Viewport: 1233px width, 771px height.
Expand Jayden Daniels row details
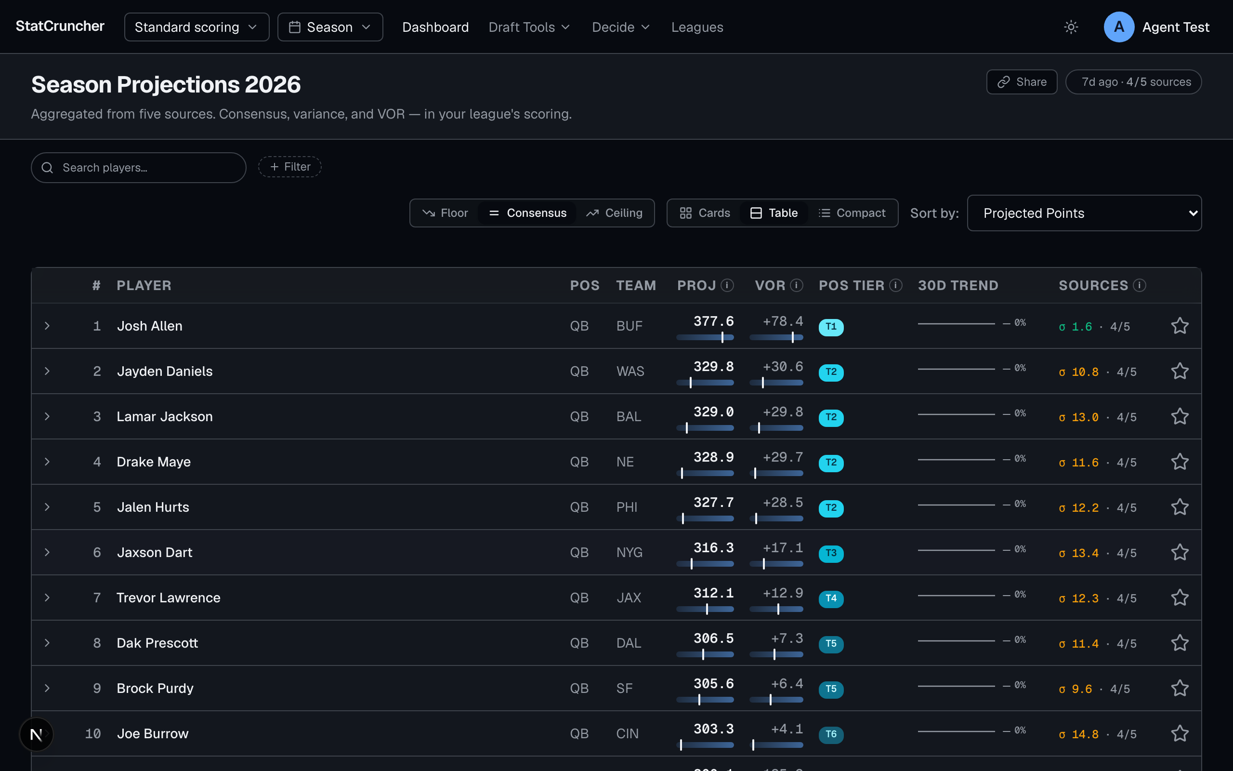[x=47, y=371]
